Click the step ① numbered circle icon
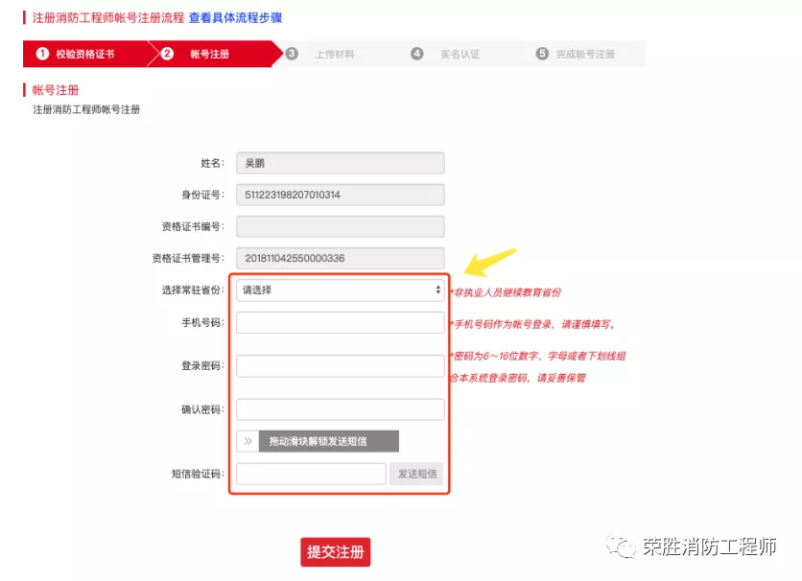Screen dimensions: 802x581 (41, 55)
